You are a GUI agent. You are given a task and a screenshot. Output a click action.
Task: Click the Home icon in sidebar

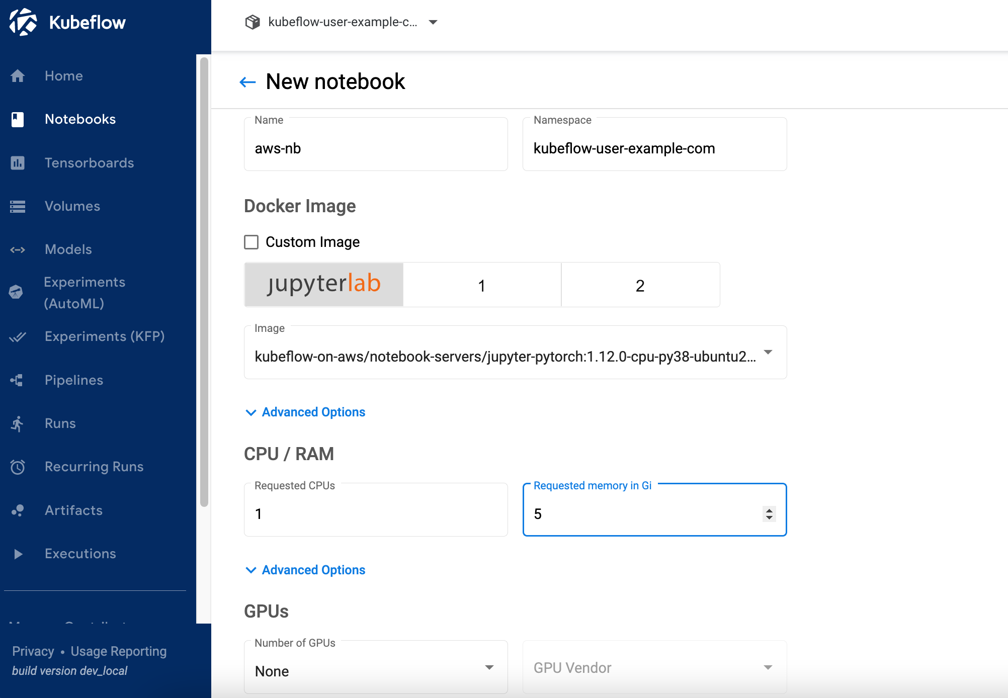[18, 76]
